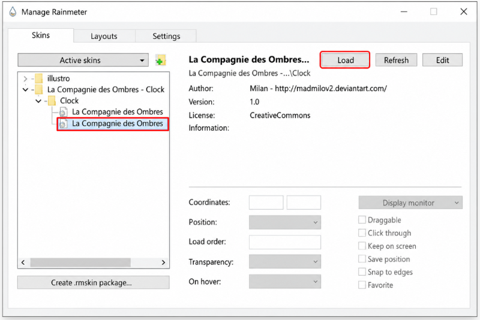Click the second Coordinates input field
The width and height of the screenshot is (480, 320).
point(304,203)
